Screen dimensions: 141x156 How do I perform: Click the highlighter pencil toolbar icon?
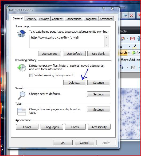coord(135,46)
